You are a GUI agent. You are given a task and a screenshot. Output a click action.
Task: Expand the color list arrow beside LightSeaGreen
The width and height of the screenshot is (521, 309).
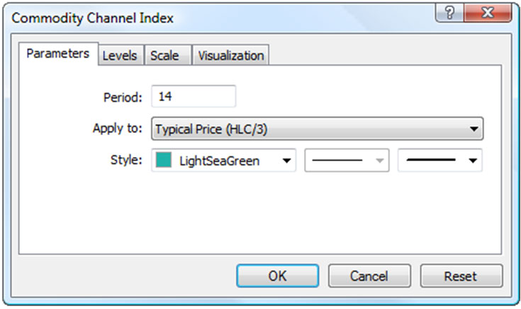pos(287,161)
